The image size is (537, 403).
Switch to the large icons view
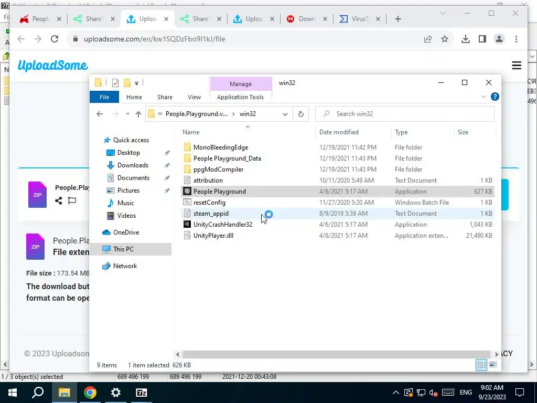[x=493, y=365]
